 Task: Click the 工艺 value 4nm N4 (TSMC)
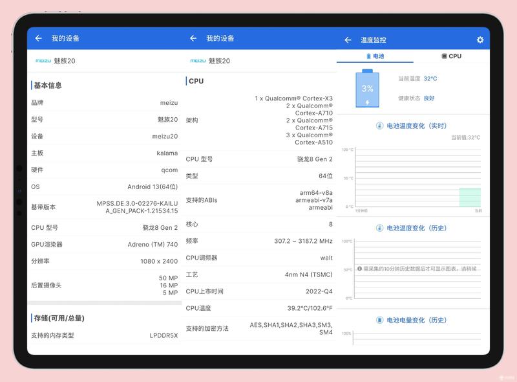(x=309, y=275)
